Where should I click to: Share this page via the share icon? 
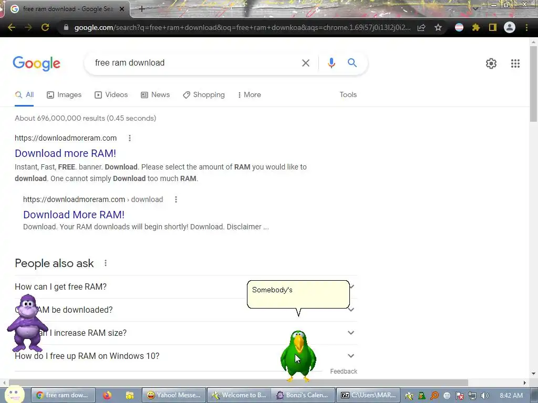pos(421,27)
